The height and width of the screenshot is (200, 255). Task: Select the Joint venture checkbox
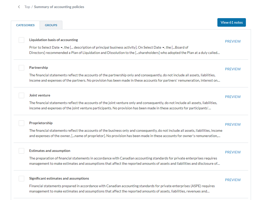click(x=21, y=95)
